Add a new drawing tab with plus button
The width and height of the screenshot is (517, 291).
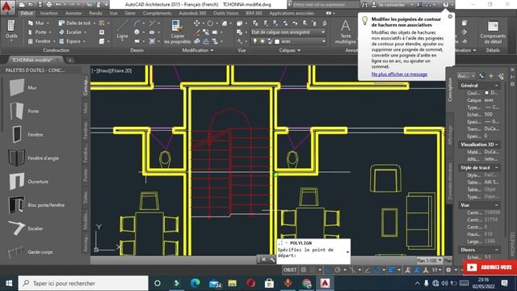pyautogui.click(x=70, y=61)
